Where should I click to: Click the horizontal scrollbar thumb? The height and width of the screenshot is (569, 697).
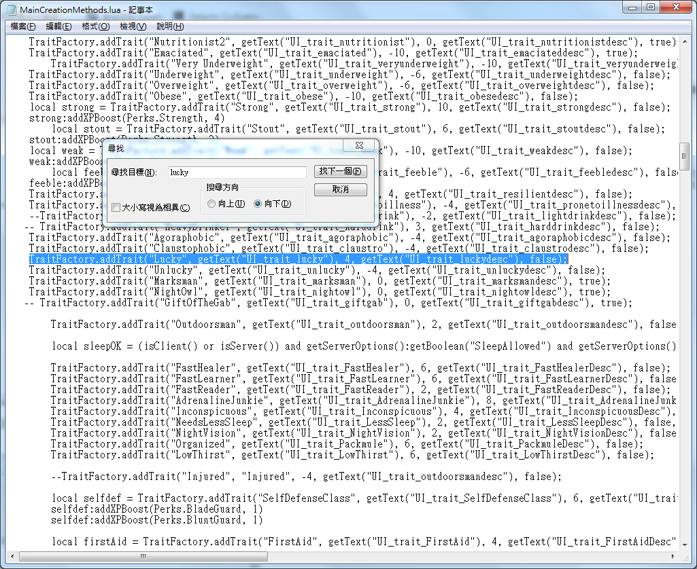[143, 556]
